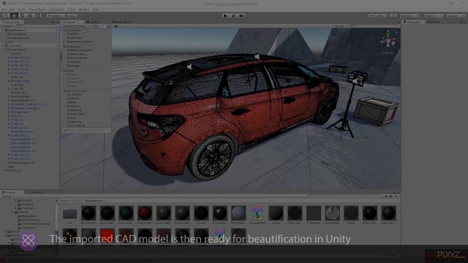This screenshot has width=468, height=263.
Task: Select Wireframe in the Shading Mode menu
Action: click(75, 38)
